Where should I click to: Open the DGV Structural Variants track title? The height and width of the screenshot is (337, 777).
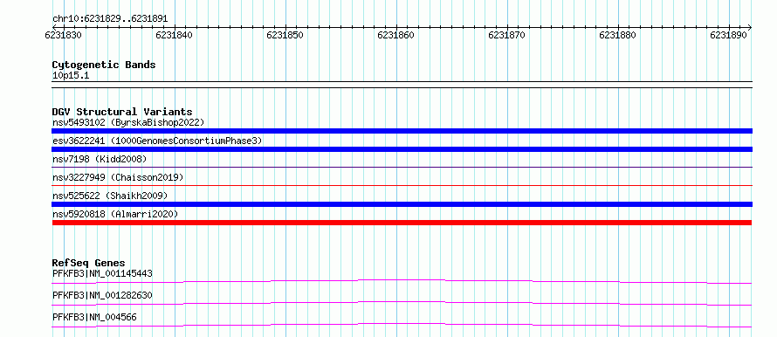tap(122, 112)
